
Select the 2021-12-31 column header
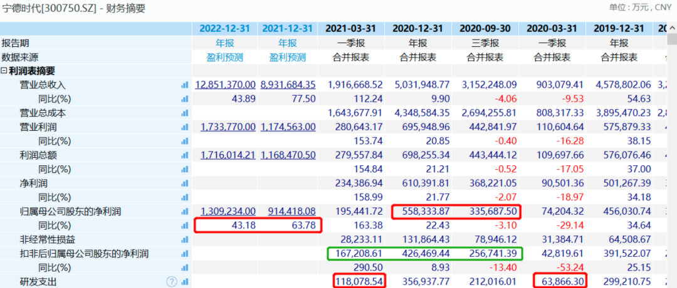coord(288,29)
